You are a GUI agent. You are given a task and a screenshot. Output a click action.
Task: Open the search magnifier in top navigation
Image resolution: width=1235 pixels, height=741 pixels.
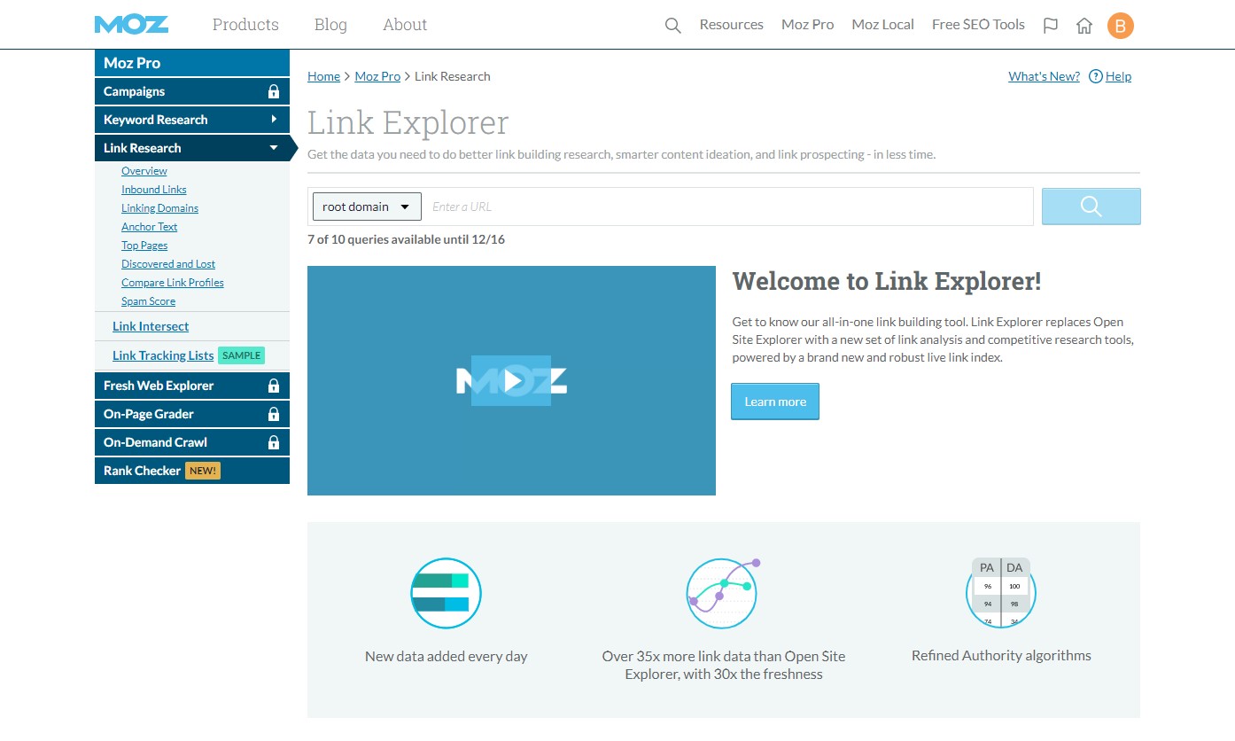[x=673, y=26]
